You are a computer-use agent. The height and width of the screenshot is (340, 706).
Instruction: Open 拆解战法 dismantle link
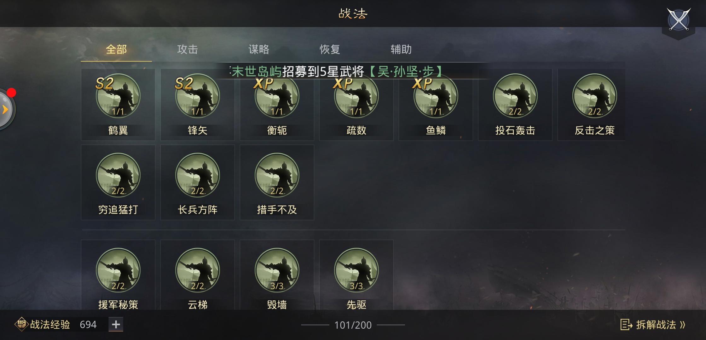[653, 325]
